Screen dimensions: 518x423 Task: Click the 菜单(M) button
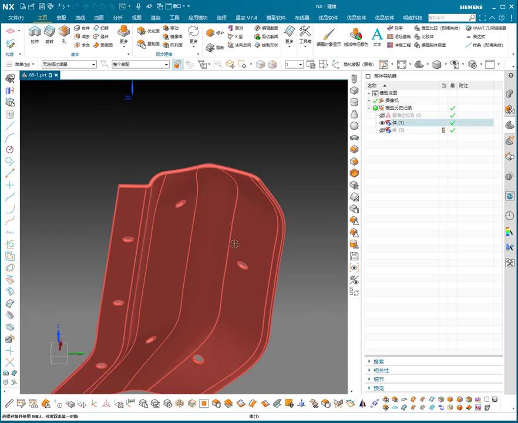pos(22,64)
